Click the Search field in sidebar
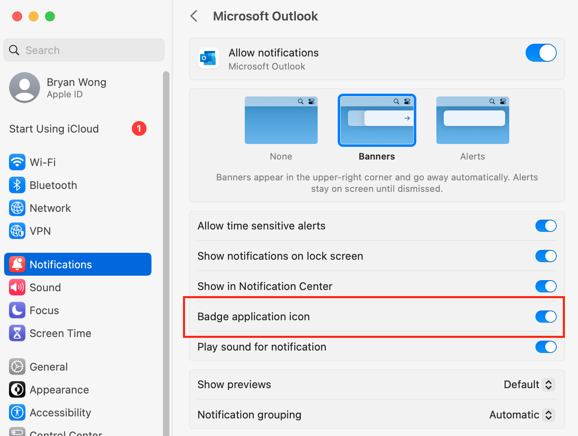Image resolution: width=578 pixels, height=436 pixels. 84,50
